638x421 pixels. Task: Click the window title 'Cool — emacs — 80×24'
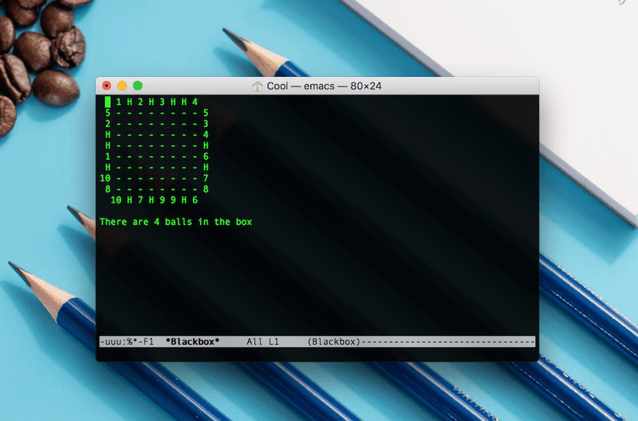[324, 86]
